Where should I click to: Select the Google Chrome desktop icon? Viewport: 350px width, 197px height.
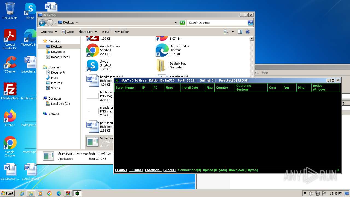point(10,147)
